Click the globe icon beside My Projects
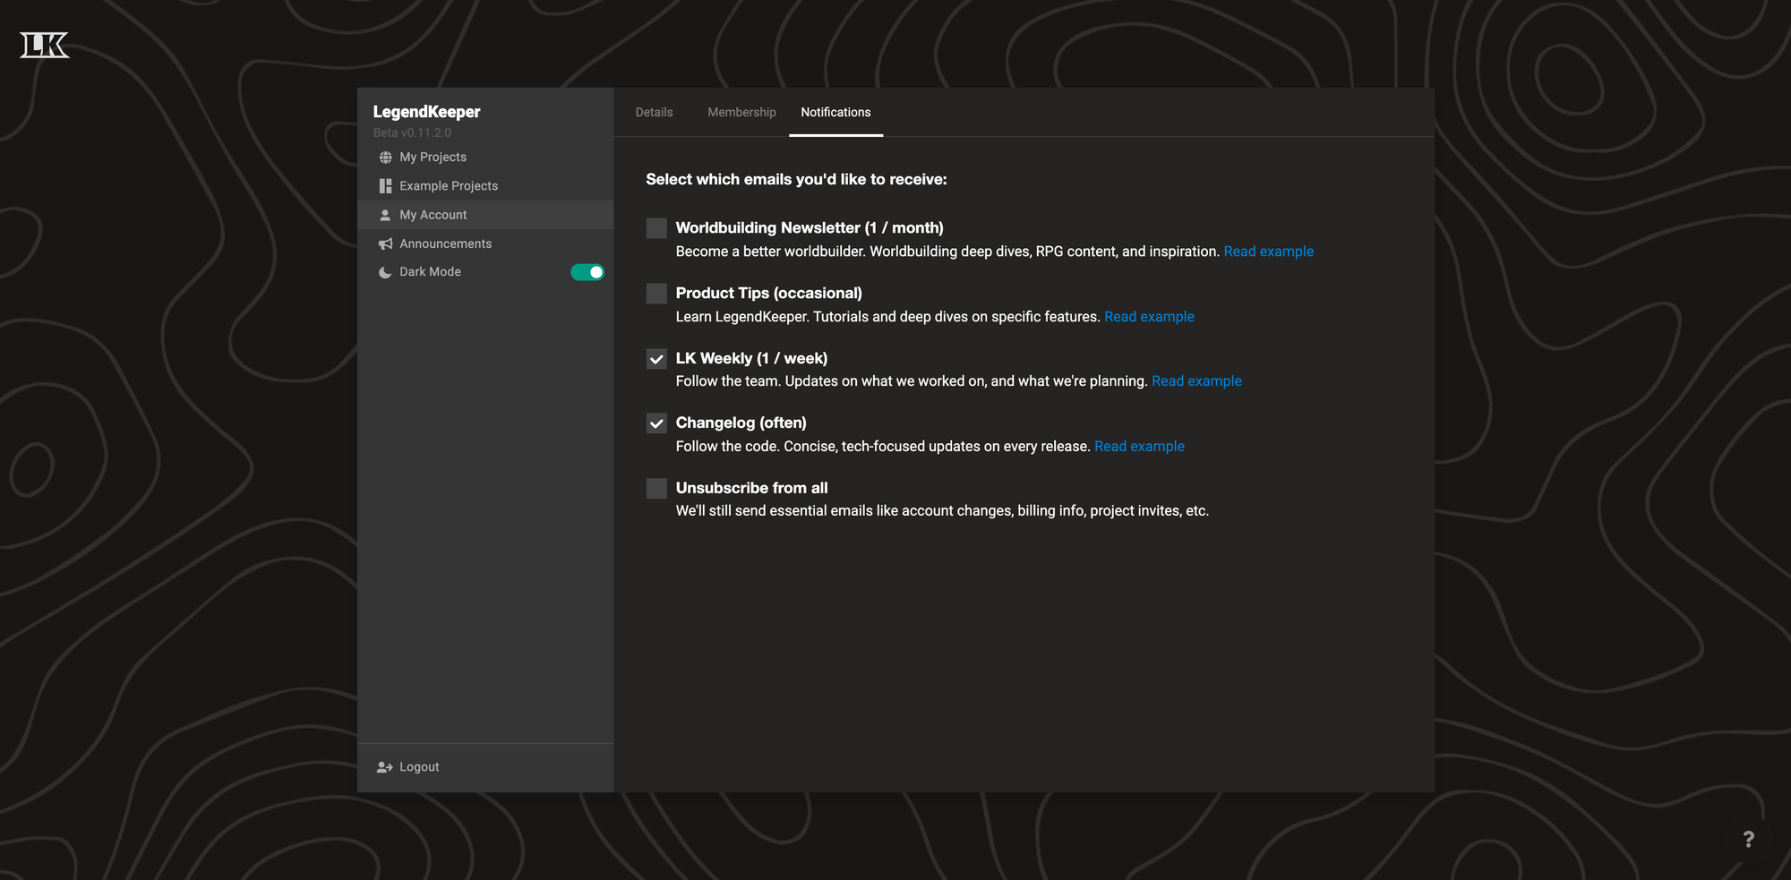The width and height of the screenshot is (1791, 880). [x=385, y=158]
